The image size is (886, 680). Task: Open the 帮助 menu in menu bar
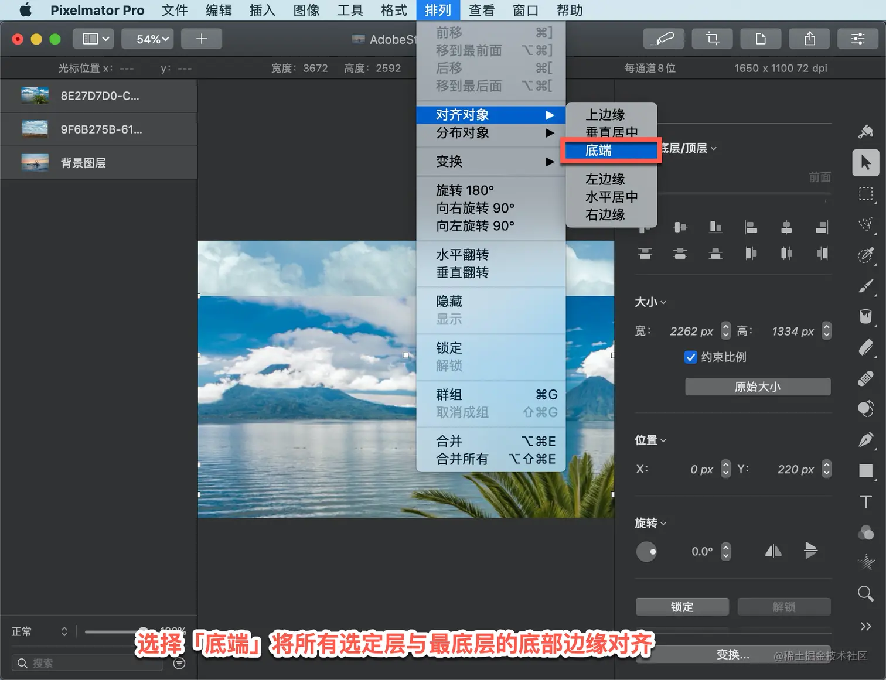click(x=570, y=11)
